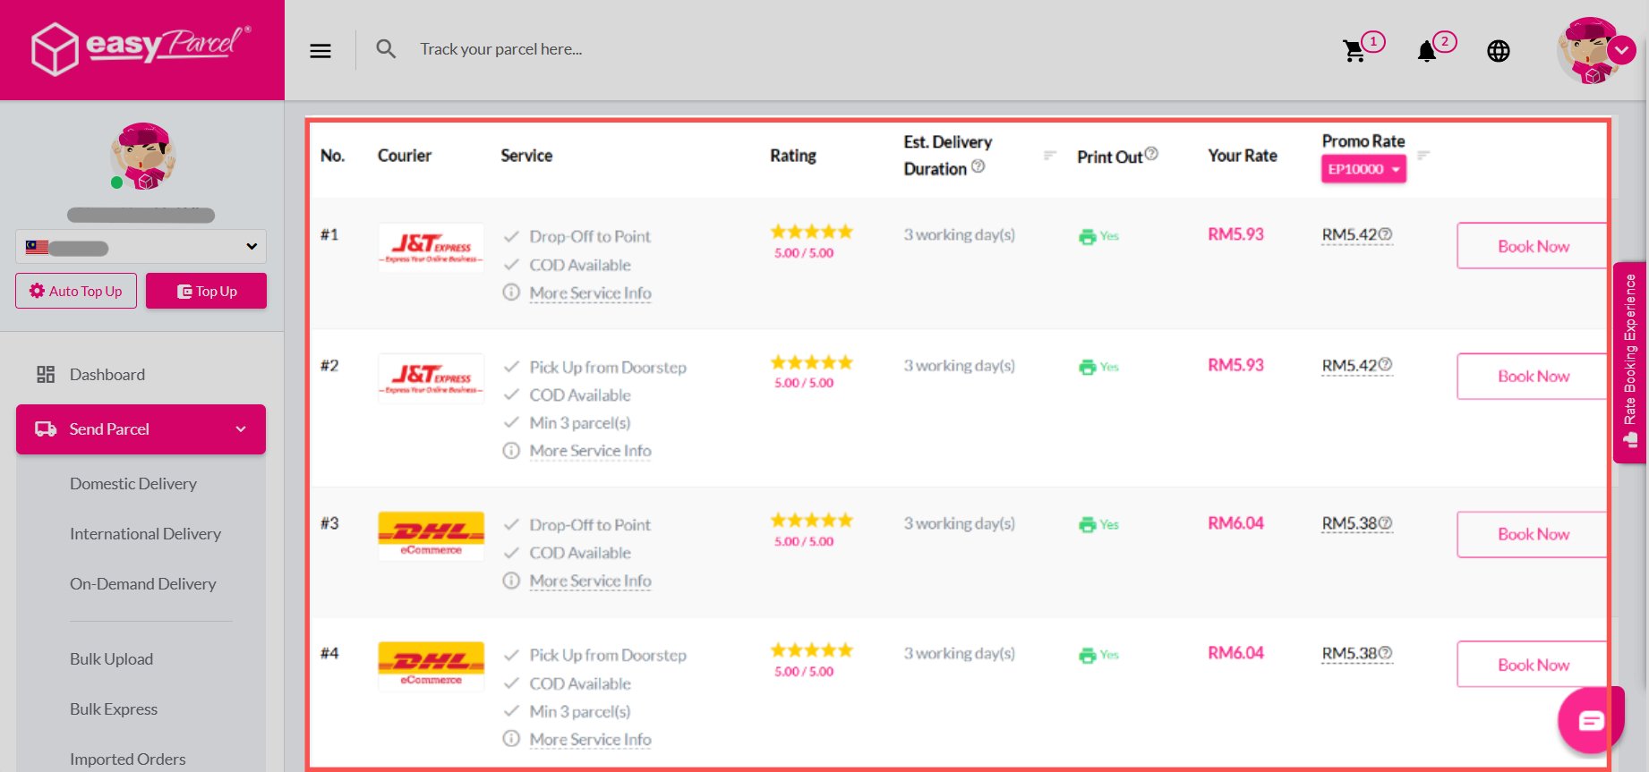1649x772 pixels.
Task: Click the Top Up button
Action: 206,291
